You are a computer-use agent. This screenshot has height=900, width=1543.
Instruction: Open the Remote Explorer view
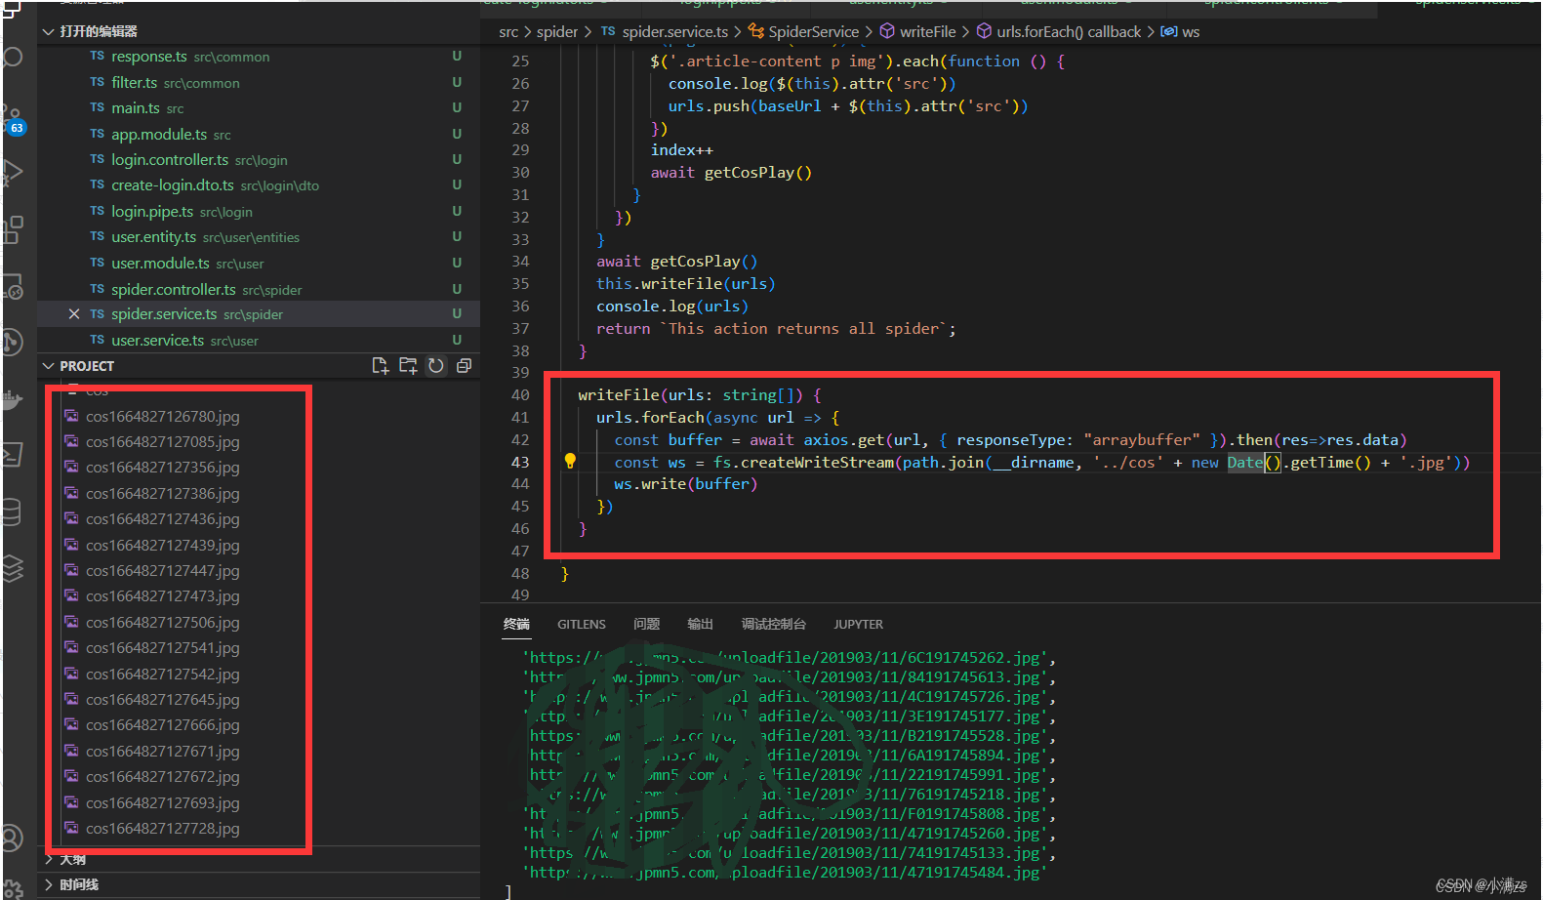click(12, 287)
